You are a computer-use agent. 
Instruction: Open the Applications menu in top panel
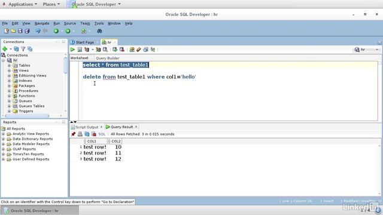(x=23, y=4)
